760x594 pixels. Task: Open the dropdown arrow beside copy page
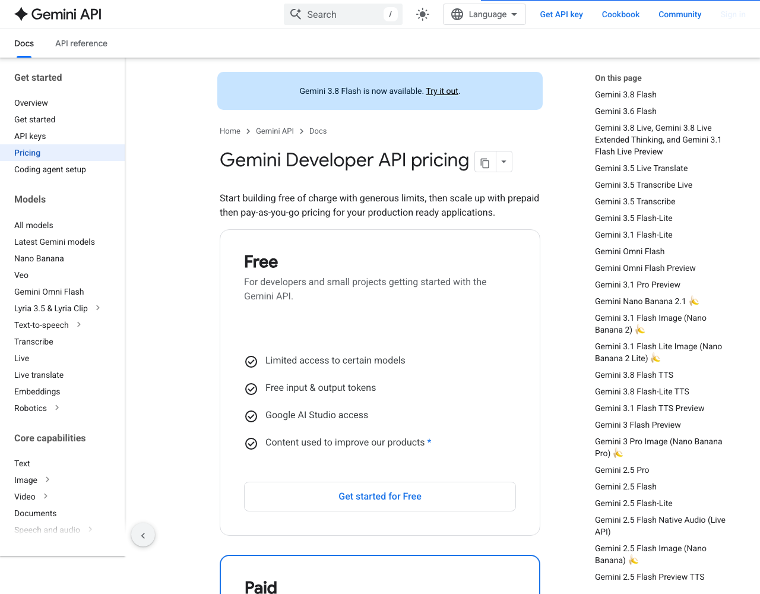504,162
